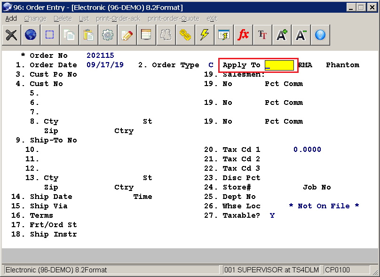Image resolution: width=380 pixels, height=277 pixels.
Task: Click the Job No label
Action: coord(317,187)
